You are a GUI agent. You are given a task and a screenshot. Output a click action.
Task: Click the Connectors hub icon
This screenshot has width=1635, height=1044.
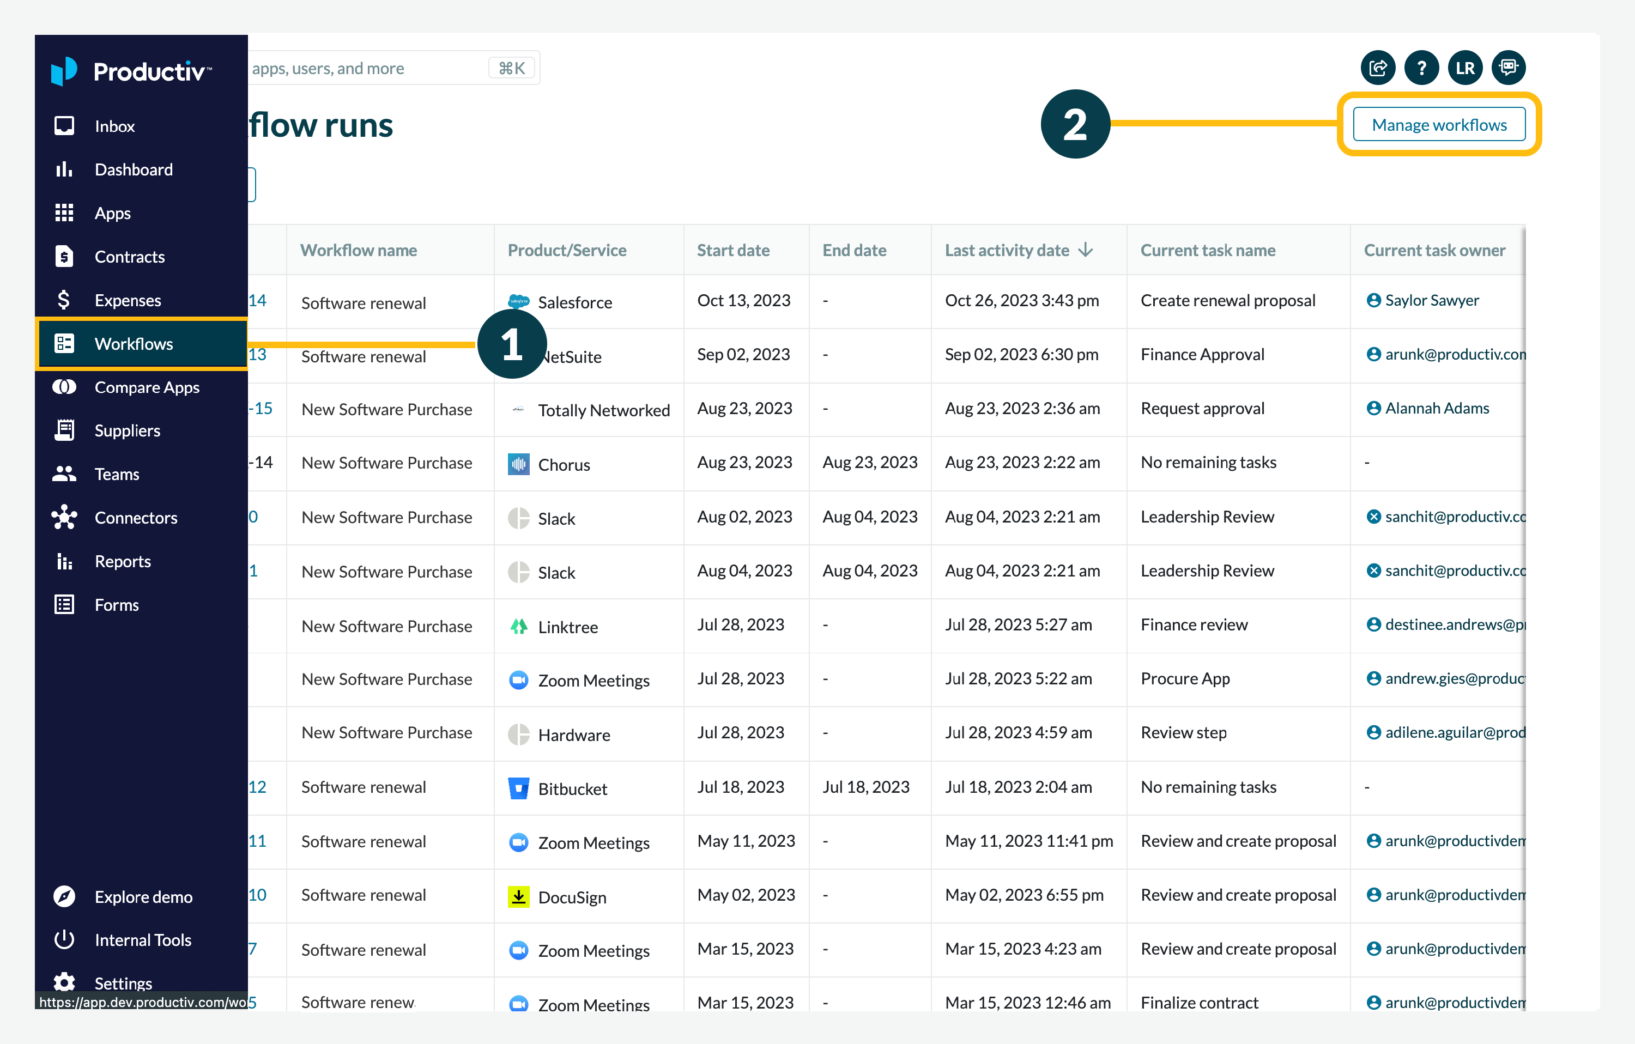pyautogui.click(x=64, y=517)
